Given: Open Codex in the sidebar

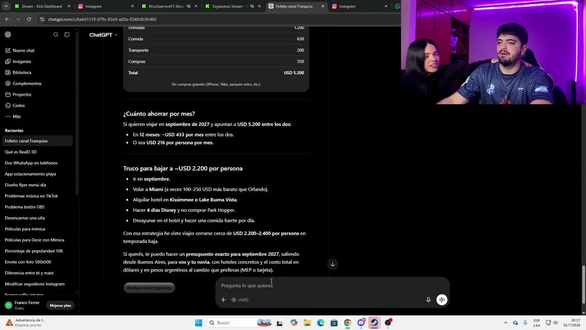Looking at the screenshot, I should click(x=37, y=105).
